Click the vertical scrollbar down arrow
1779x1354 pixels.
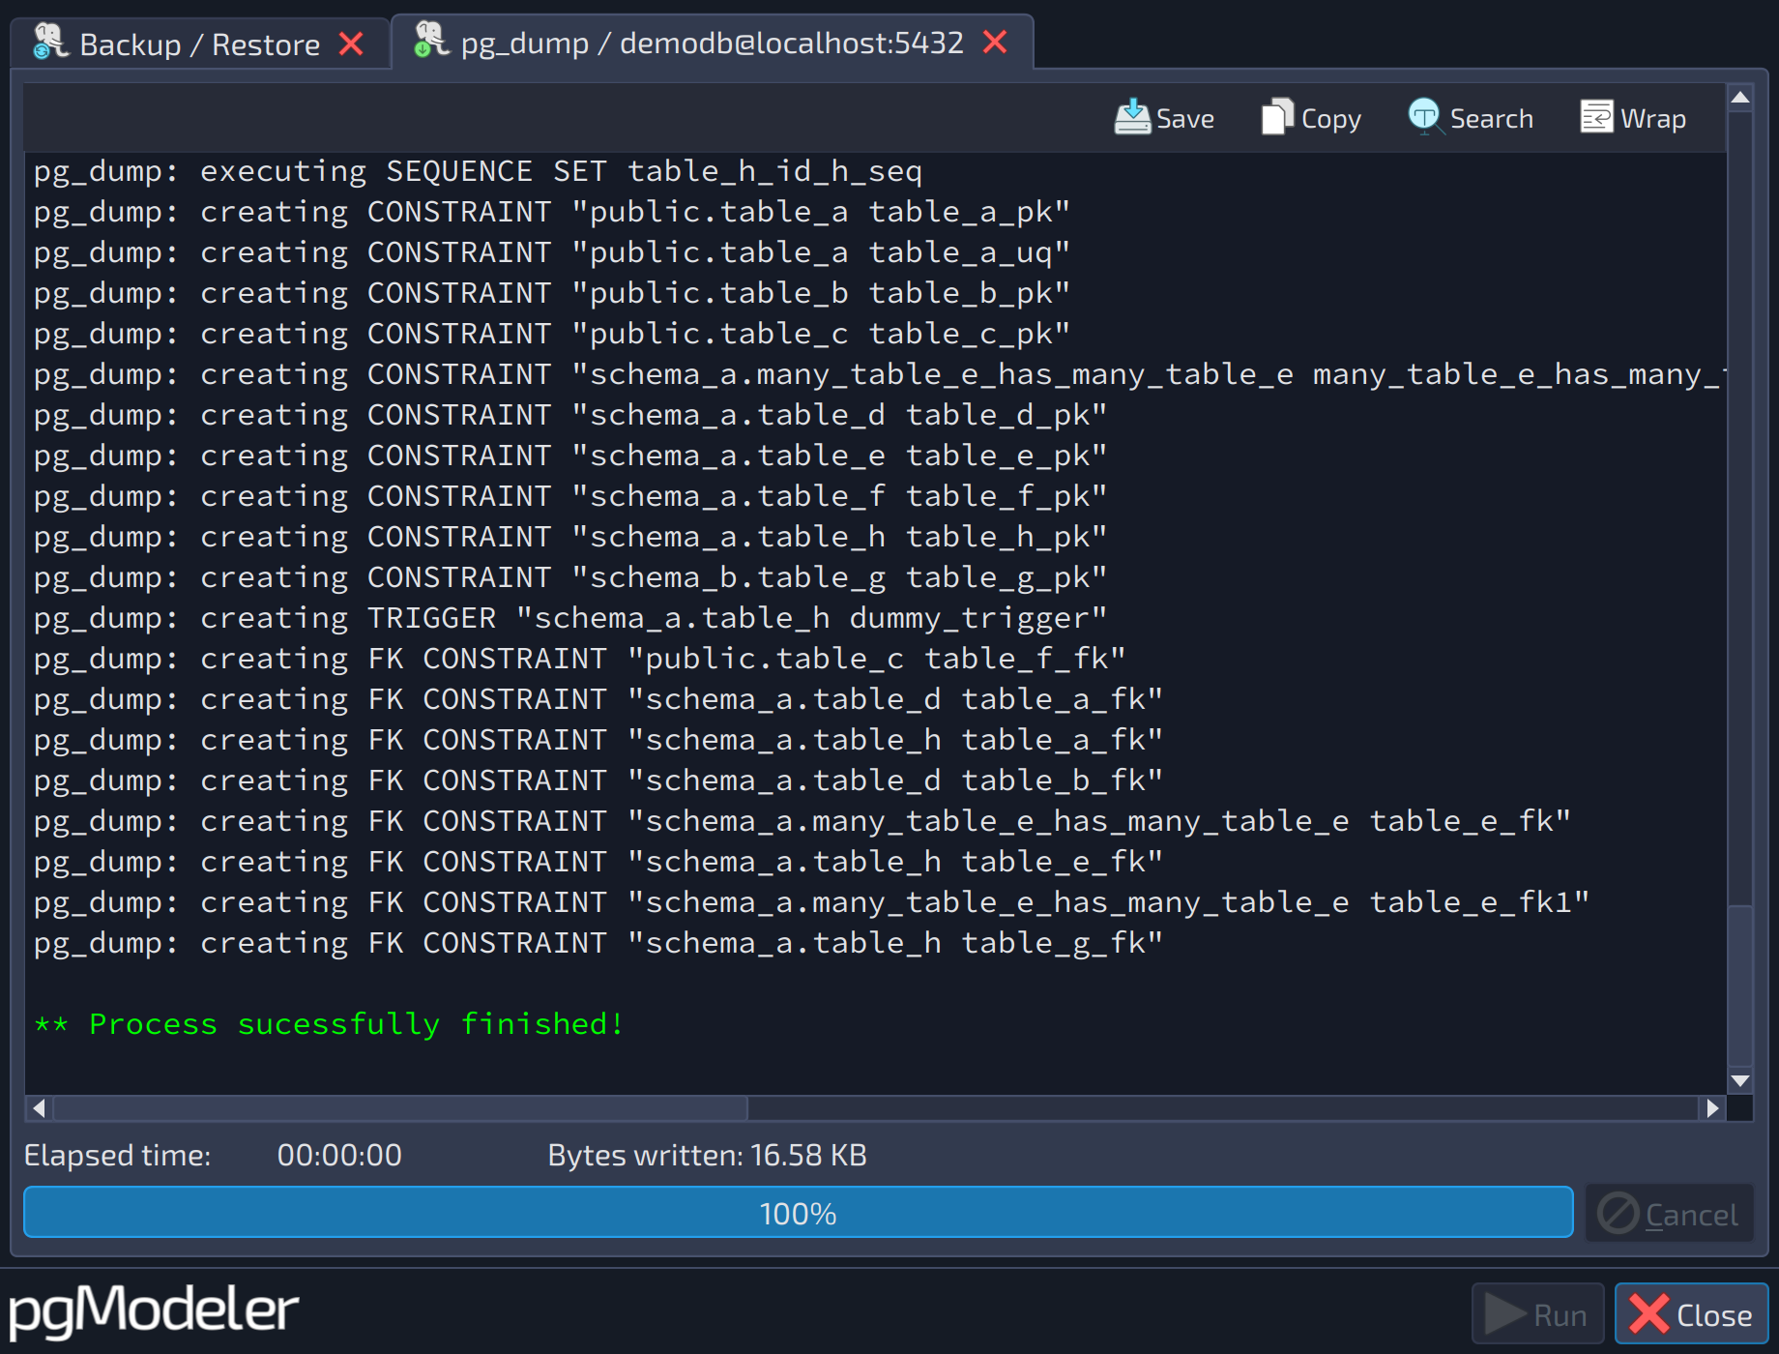click(x=1739, y=1081)
